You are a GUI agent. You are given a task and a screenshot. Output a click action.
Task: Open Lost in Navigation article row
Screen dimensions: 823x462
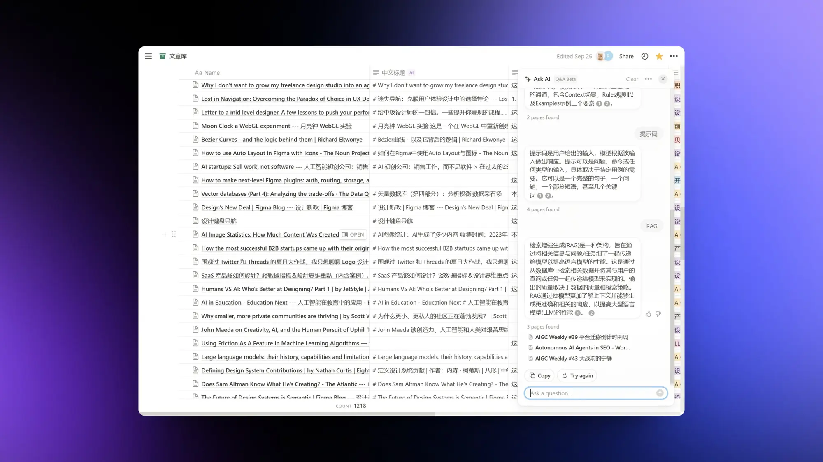coord(285,99)
